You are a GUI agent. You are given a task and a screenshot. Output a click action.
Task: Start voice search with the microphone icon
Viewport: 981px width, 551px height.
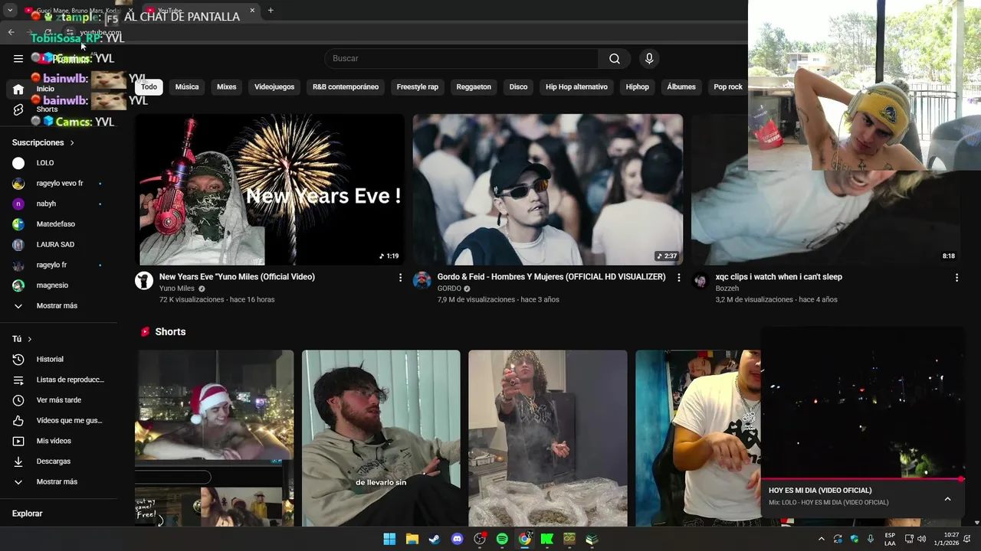tap(649, 58)
